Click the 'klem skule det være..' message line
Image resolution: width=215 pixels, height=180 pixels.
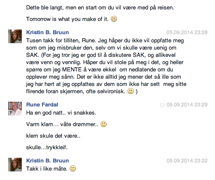click(x=53, y=136)
